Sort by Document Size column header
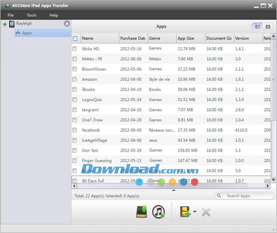 [220, 38]
